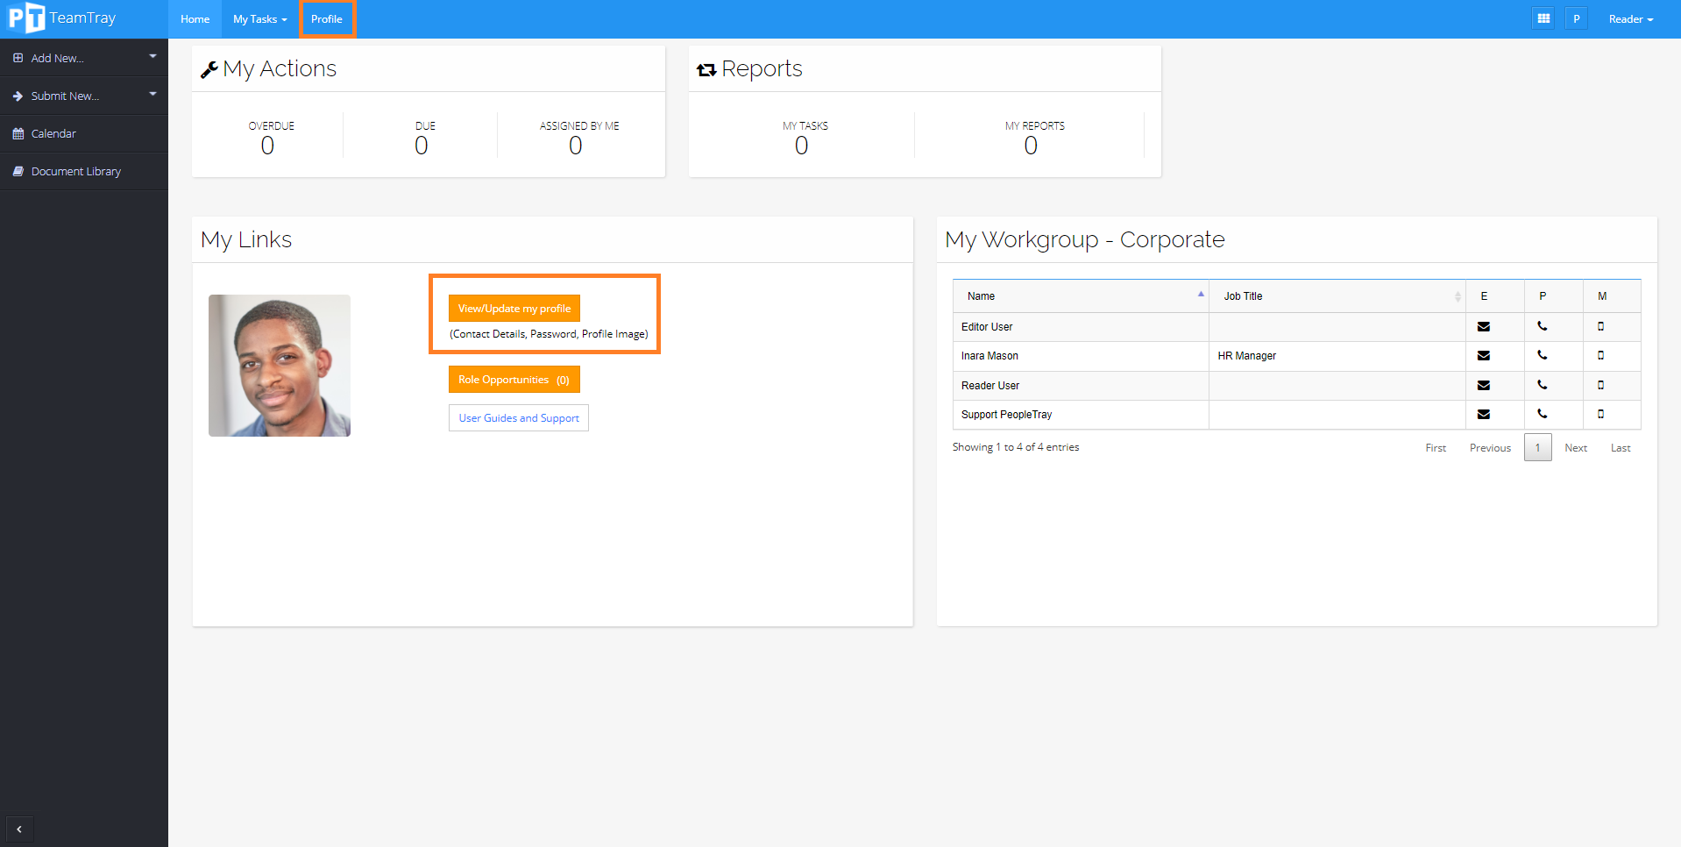The width and height of the screenshot is (1681, 847).
Task: Click the app grid icon top right
Action: point(1543,18)
